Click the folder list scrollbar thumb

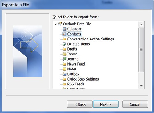click(141, 50)
